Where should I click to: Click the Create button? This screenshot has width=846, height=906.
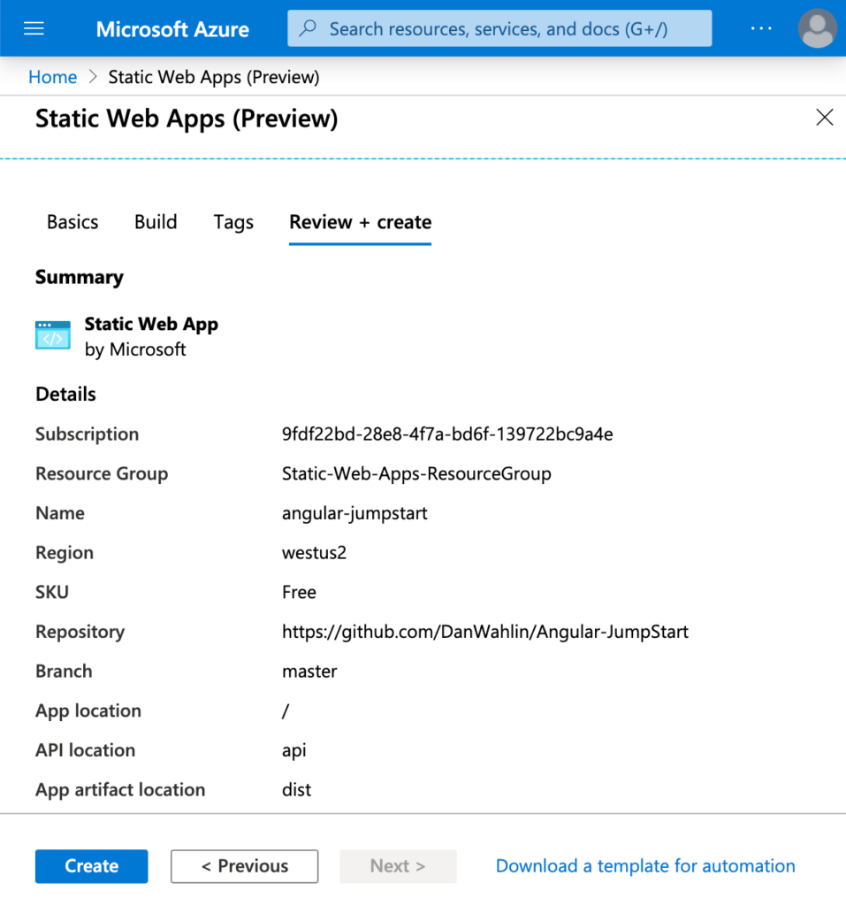91,866
